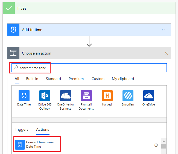This screenshot has height=154, width=178.
Task: Open the Plumsail Documents connector
Action: tap(86, 96)
